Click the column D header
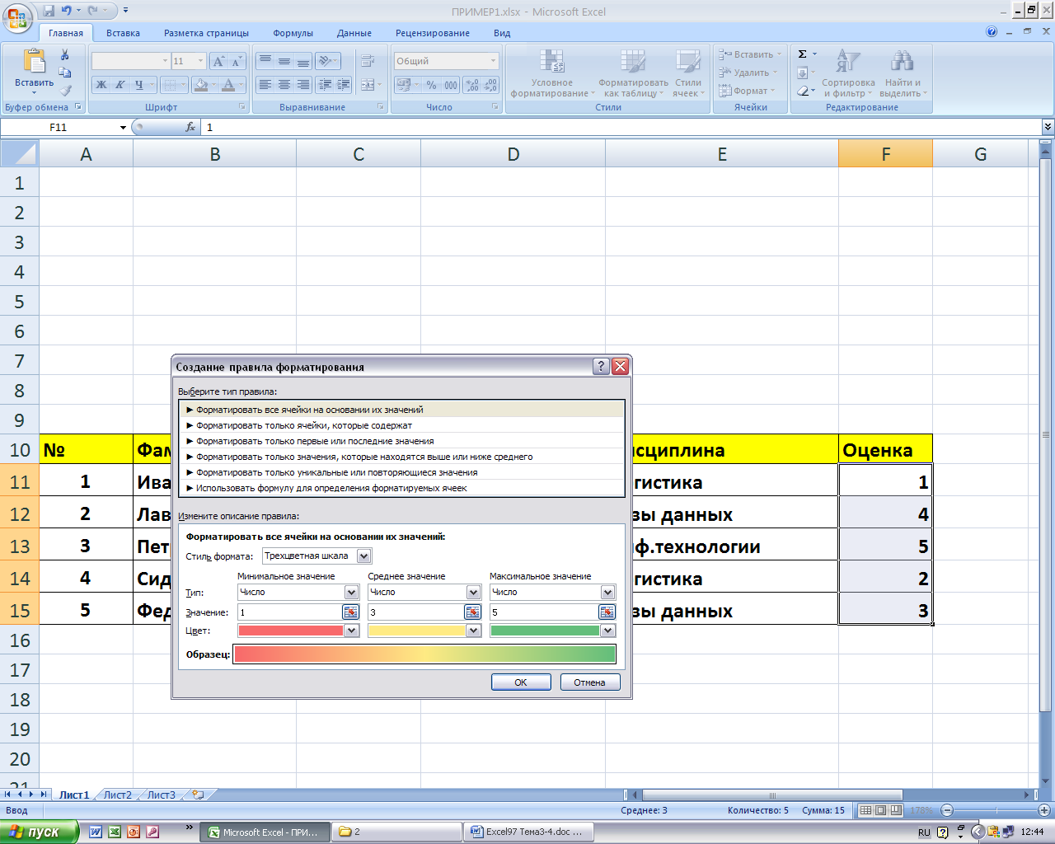The width and height of the screenshot is (1055, 844). [513, 154]
